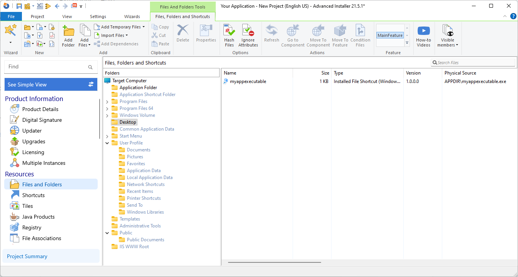Viewport: 518px width, 277px height.
Task: Open the File menu tab
Action: pos(11,17)
